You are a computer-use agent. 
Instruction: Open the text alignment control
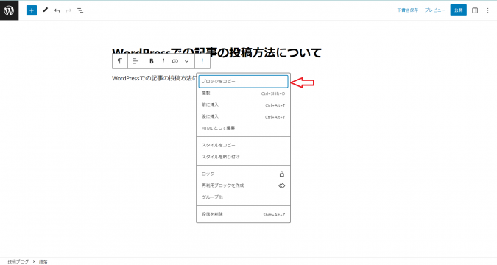[x=135, y=61]
